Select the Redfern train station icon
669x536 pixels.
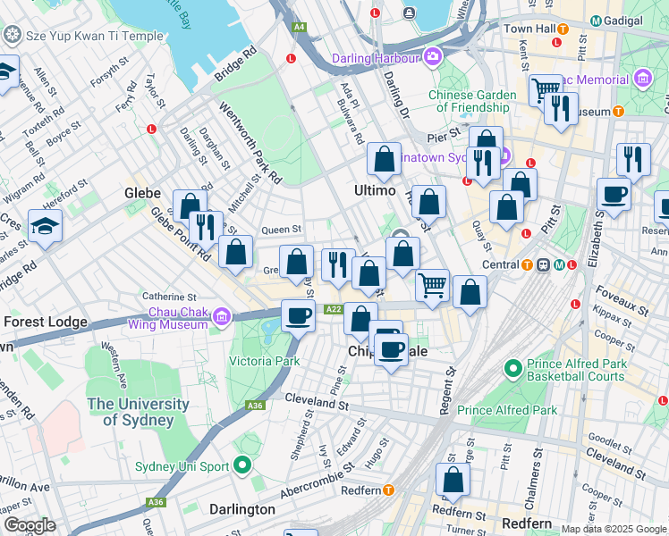(388, 490)
